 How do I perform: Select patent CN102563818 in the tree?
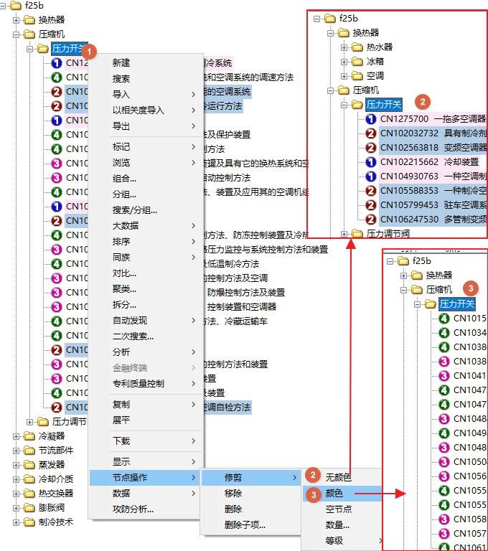[409, 148]
